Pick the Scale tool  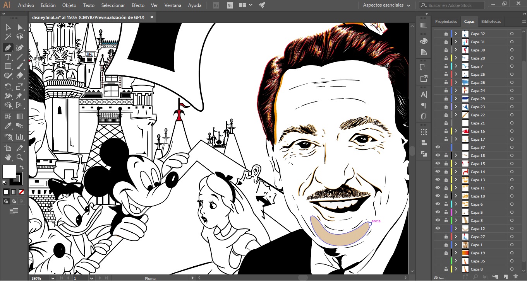20,87
